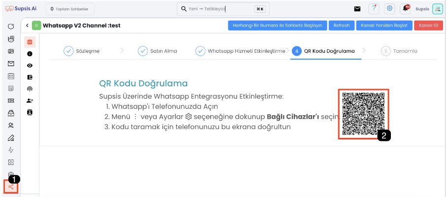Click the red Kanalı Sil button
Image resolution: width=447 pixels, height=197 pixels.
(x=428, y=26)
